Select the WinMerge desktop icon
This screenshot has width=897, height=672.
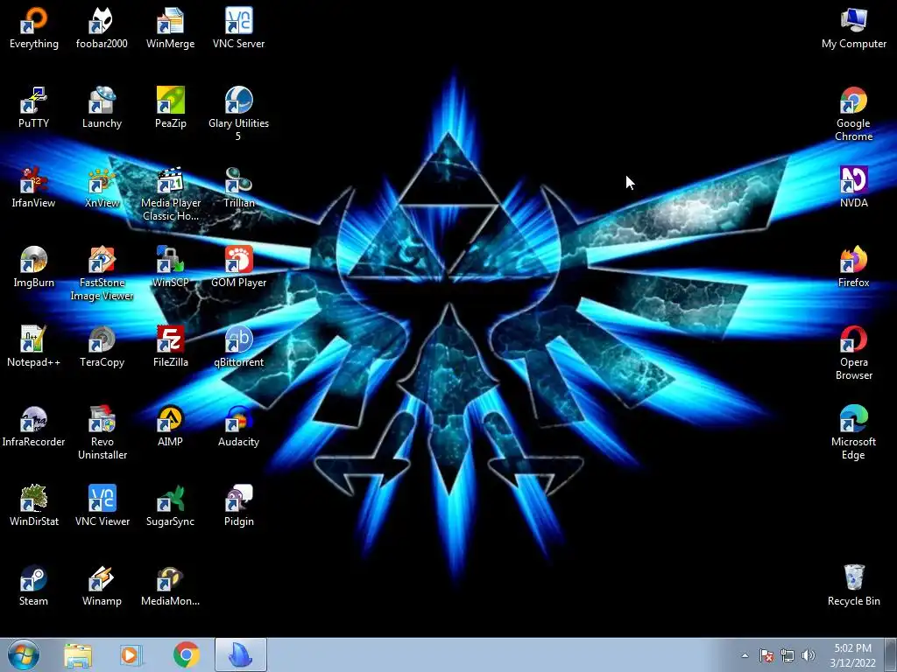point(171,28)
